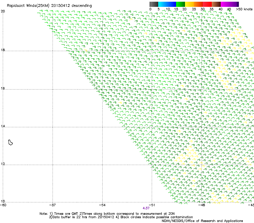Click the latitude label 12

pyautogui.click(x=3, y=164)
